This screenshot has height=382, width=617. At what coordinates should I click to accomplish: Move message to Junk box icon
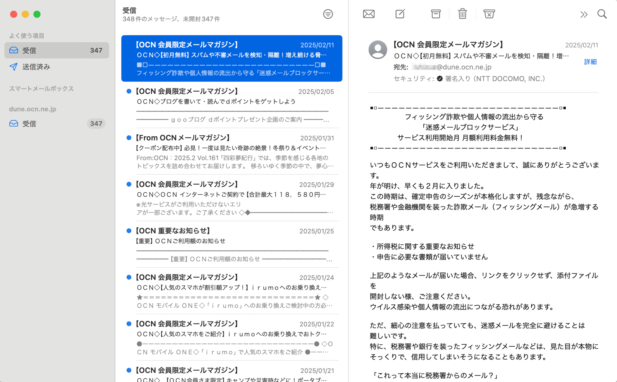point(489,14)
